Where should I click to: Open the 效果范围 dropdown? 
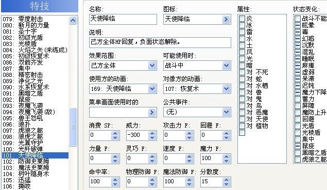(x=152, y=66)
